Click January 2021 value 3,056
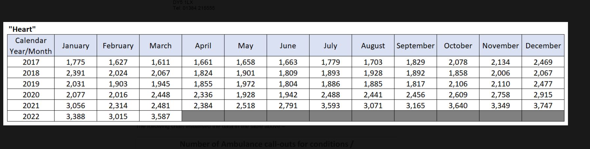 [76, 106]
